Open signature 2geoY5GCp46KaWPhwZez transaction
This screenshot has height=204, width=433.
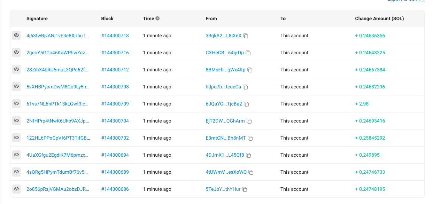57,53
